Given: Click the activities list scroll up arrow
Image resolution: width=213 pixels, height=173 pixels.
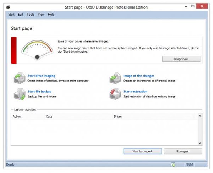Looking at the screenshot, I should [200, 116].
